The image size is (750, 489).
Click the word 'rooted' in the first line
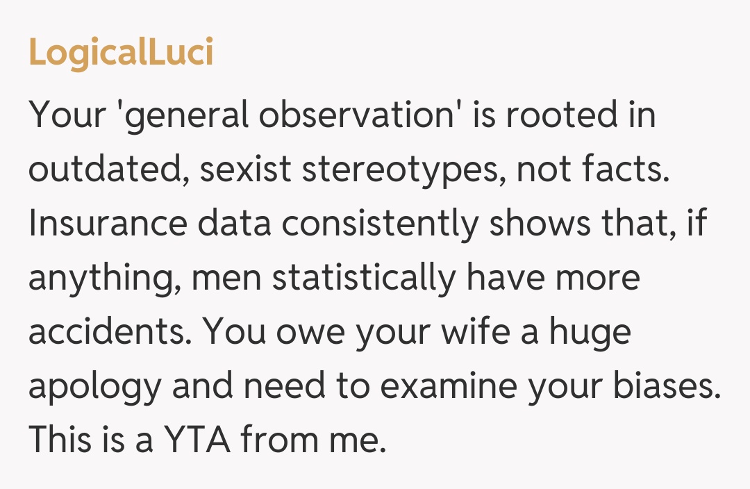pyautogui.click(x=562, y=116)
